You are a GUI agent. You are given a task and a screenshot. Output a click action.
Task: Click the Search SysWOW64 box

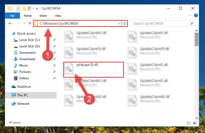163,23
